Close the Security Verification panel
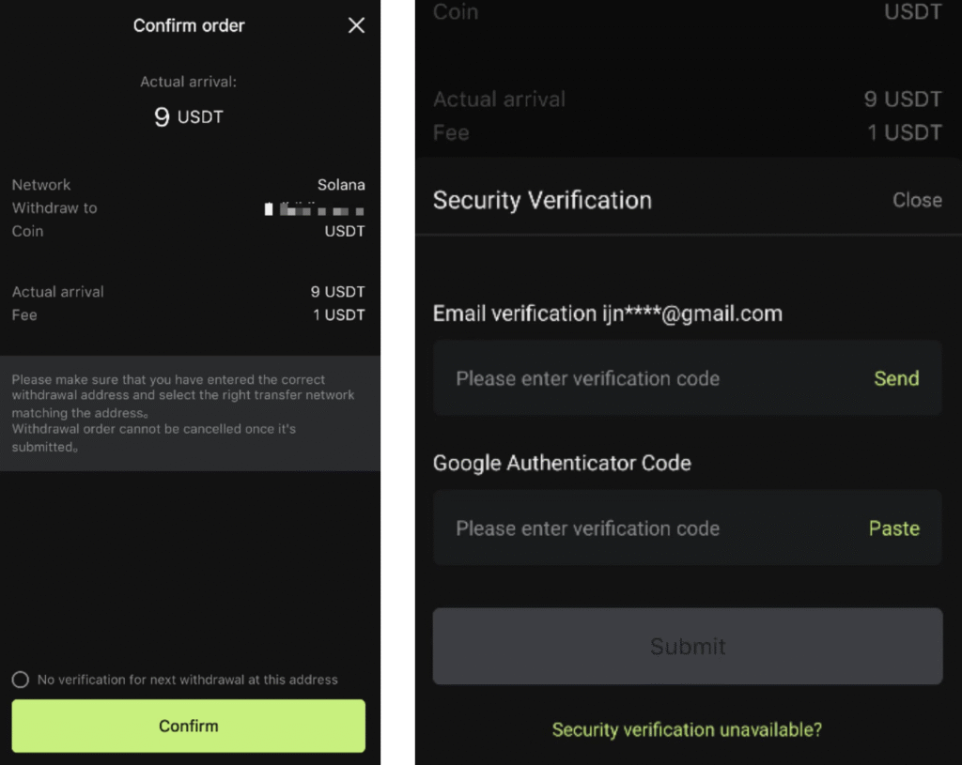 point(917,200)
